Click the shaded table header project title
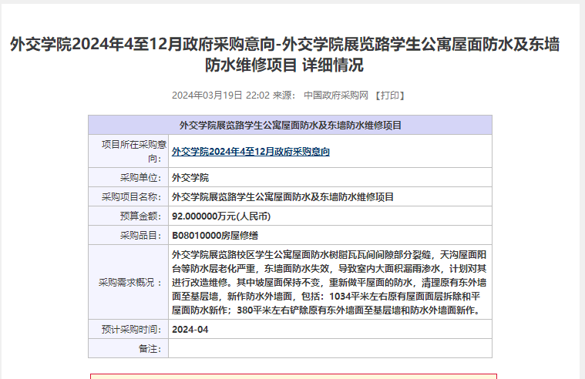The width and height of the screenshot is (585, 379). click(290, 125)
